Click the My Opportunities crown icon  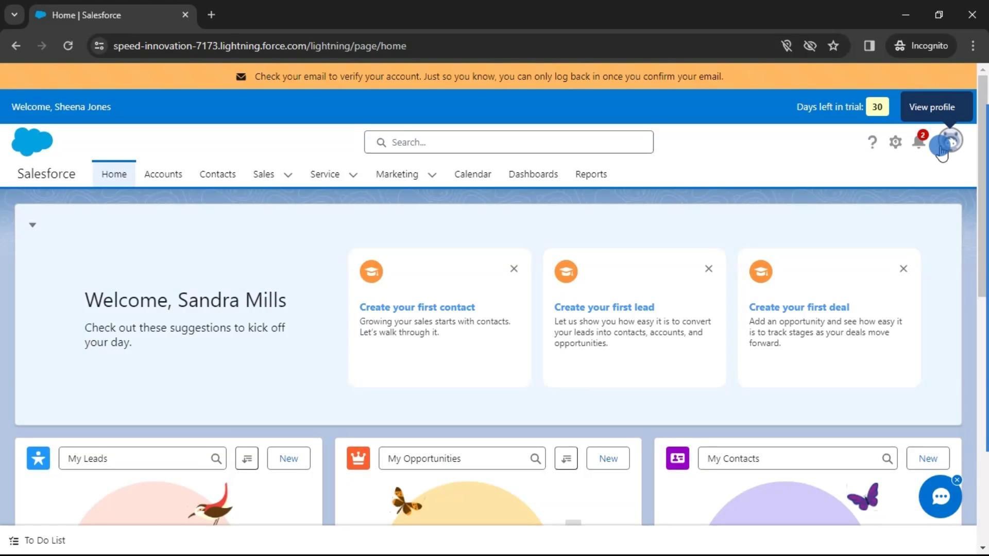(358, 458)
